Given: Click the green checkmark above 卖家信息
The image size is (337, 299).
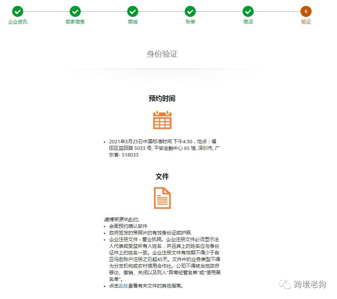Looking at the screenshot, I should 75,11.
